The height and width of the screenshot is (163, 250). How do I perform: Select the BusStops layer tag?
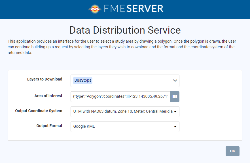click(83, 81)
